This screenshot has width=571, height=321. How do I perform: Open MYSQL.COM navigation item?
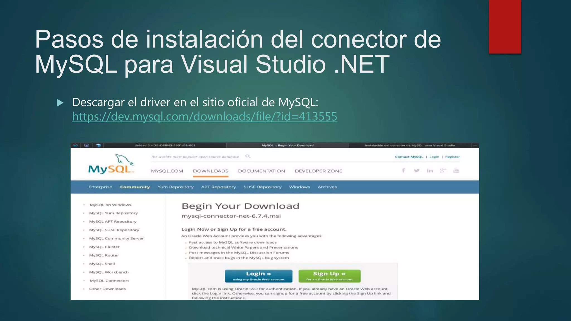point(167,171)
